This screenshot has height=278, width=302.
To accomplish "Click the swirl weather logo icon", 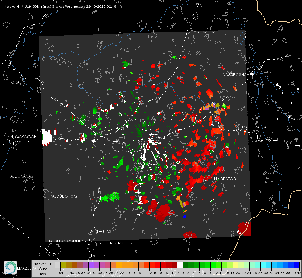I will point(10,267).
